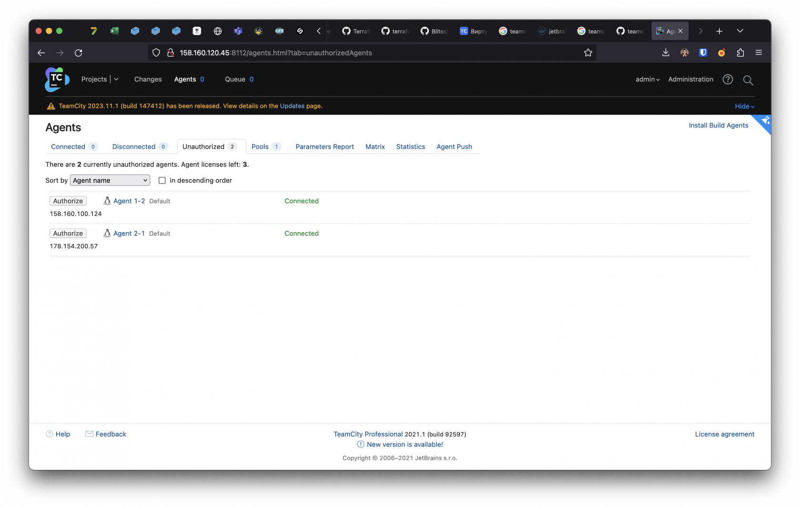Click the New version is available link
This screenshot has height=508, width=800.
[405, 444]
